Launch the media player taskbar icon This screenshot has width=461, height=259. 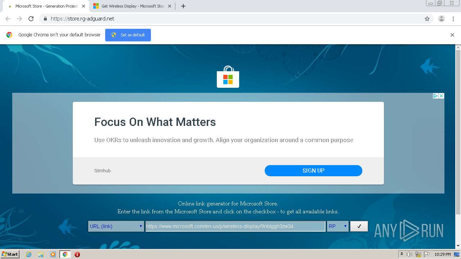click(x=53, y=254)
